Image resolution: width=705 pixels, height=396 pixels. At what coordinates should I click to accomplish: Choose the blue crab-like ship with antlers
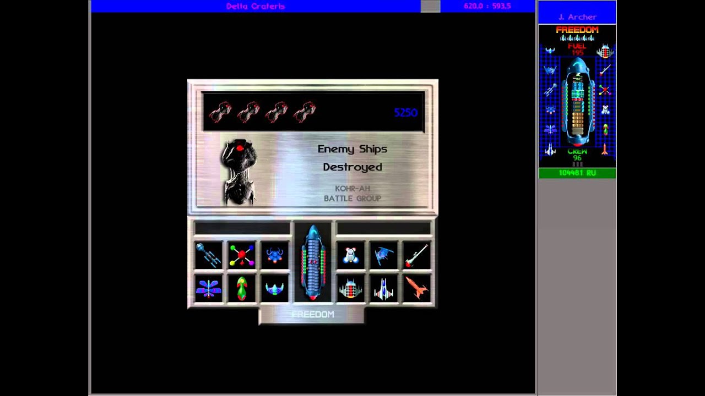click(275, 255)
